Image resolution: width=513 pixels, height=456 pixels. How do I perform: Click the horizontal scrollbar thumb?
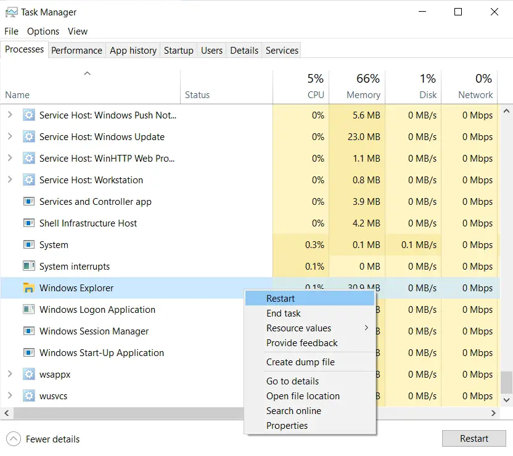coord(129,413)
